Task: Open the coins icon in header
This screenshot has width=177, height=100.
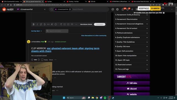Action: [x=117, y=9]
